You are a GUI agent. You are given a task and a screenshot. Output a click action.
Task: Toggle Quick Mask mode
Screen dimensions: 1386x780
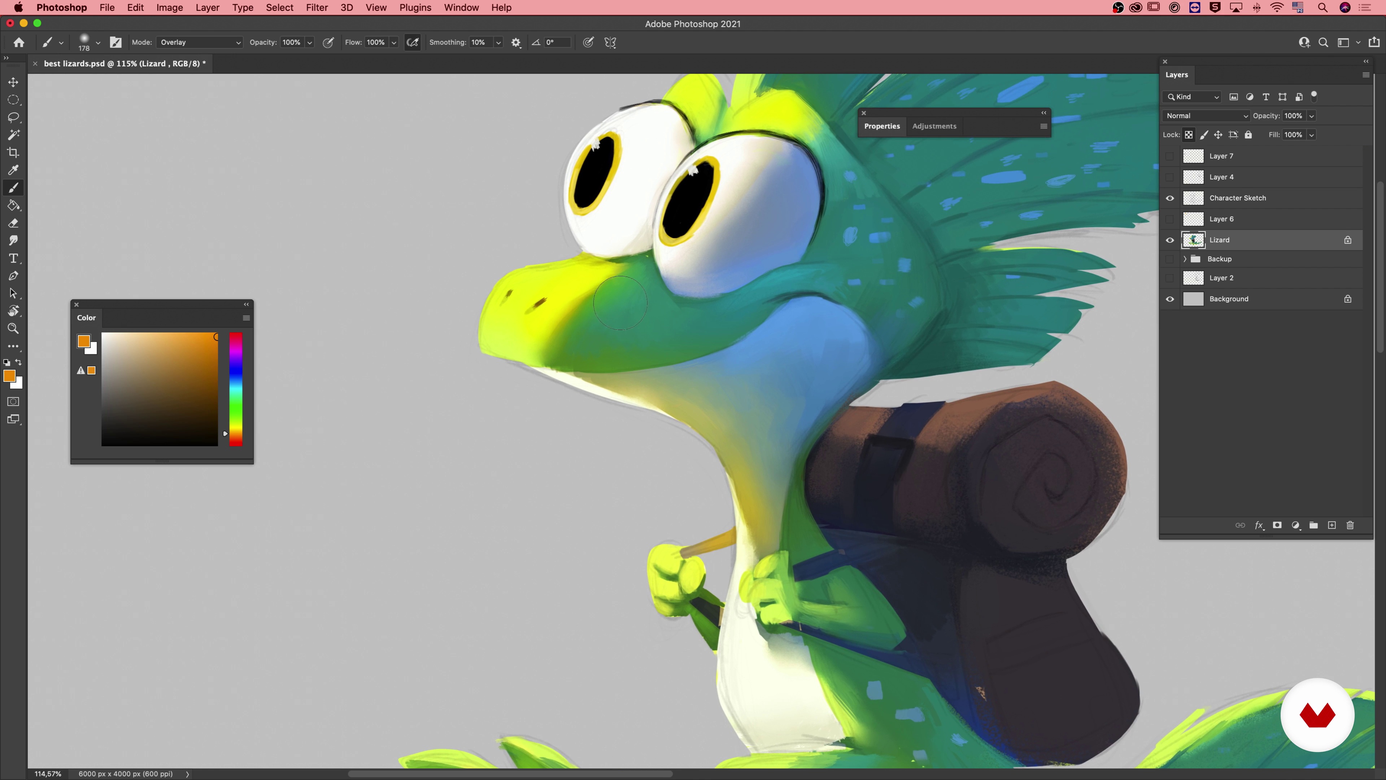pos(13,402)
